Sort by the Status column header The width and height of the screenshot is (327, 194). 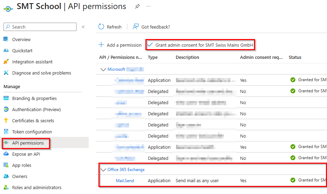coord(295,57)
